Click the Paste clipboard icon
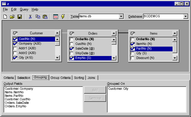 coord(45,17)
